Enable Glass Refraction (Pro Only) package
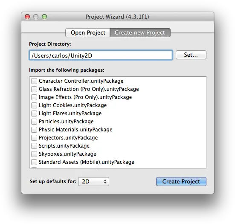Viewport: 235px width, 224px height. point(34,89)
